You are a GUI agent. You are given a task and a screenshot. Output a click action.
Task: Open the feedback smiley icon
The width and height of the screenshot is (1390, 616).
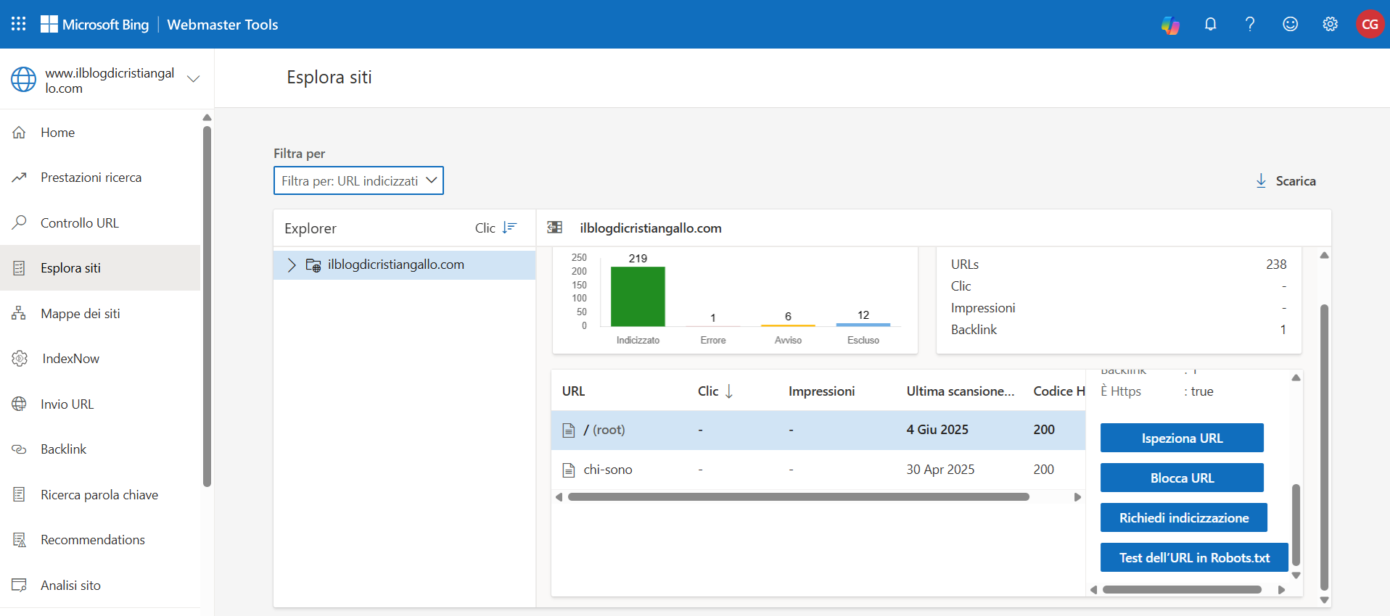[x=1290, y=24]
